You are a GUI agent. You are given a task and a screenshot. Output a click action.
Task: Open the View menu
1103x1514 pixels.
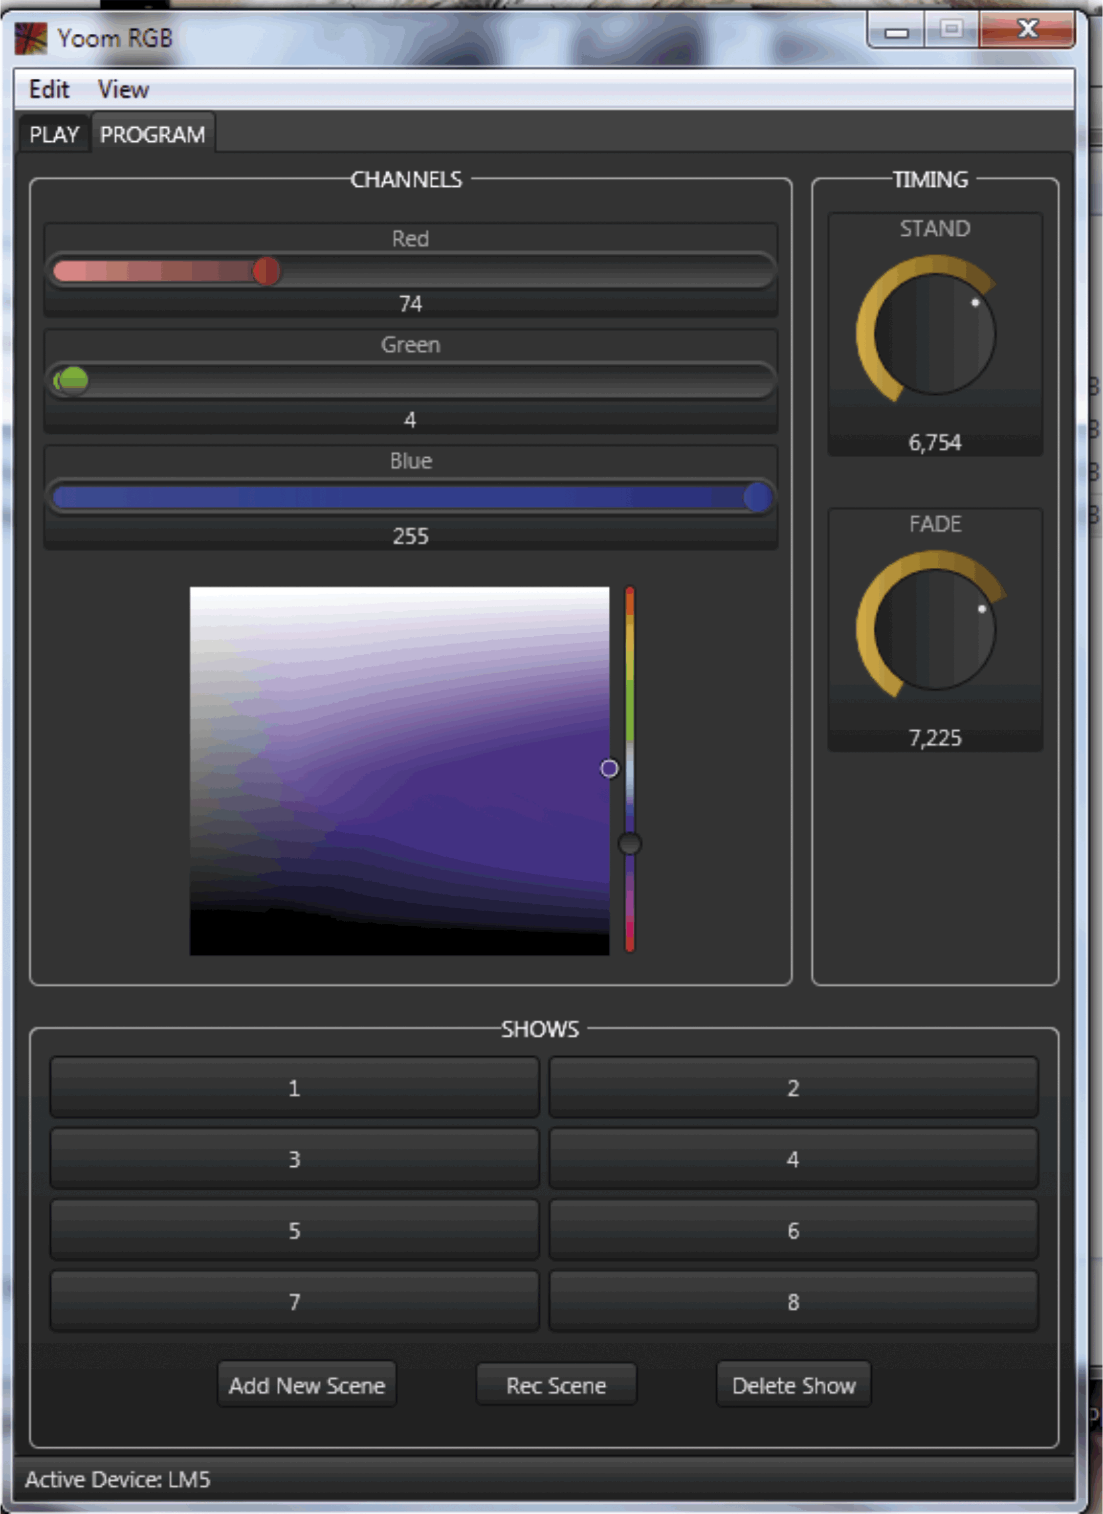coord(123,89)
